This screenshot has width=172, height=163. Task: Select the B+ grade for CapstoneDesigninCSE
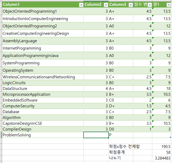coord(121,123)
